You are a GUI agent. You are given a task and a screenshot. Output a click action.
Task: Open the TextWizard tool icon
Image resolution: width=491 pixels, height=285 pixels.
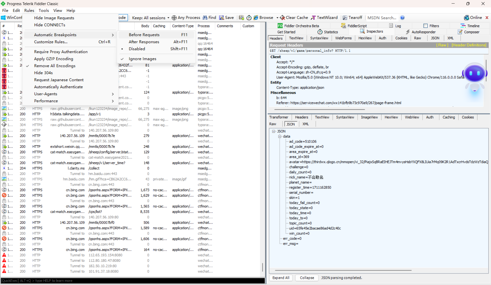(x=313, y=18)
